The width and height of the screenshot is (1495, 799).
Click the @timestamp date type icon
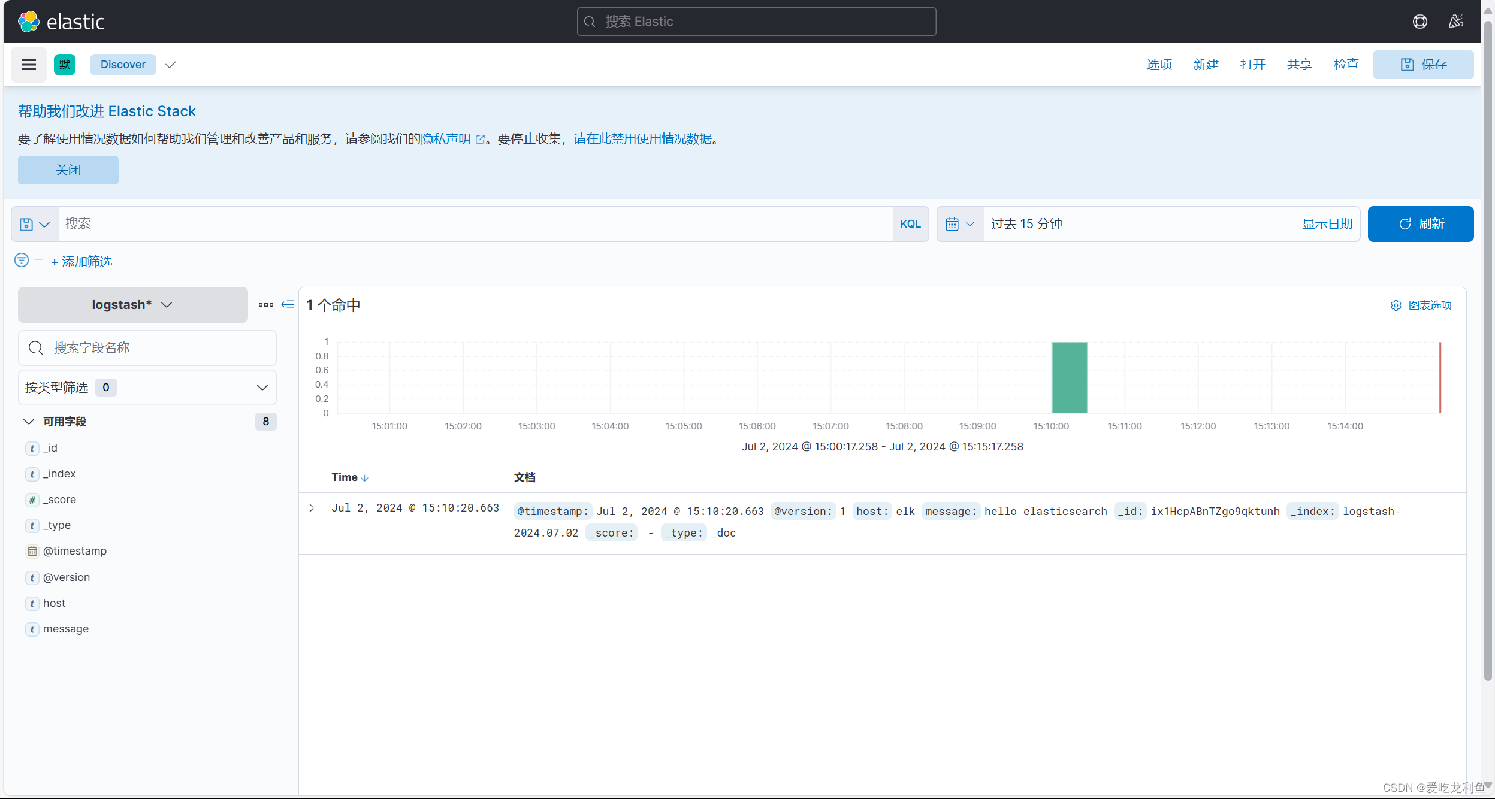32,551
